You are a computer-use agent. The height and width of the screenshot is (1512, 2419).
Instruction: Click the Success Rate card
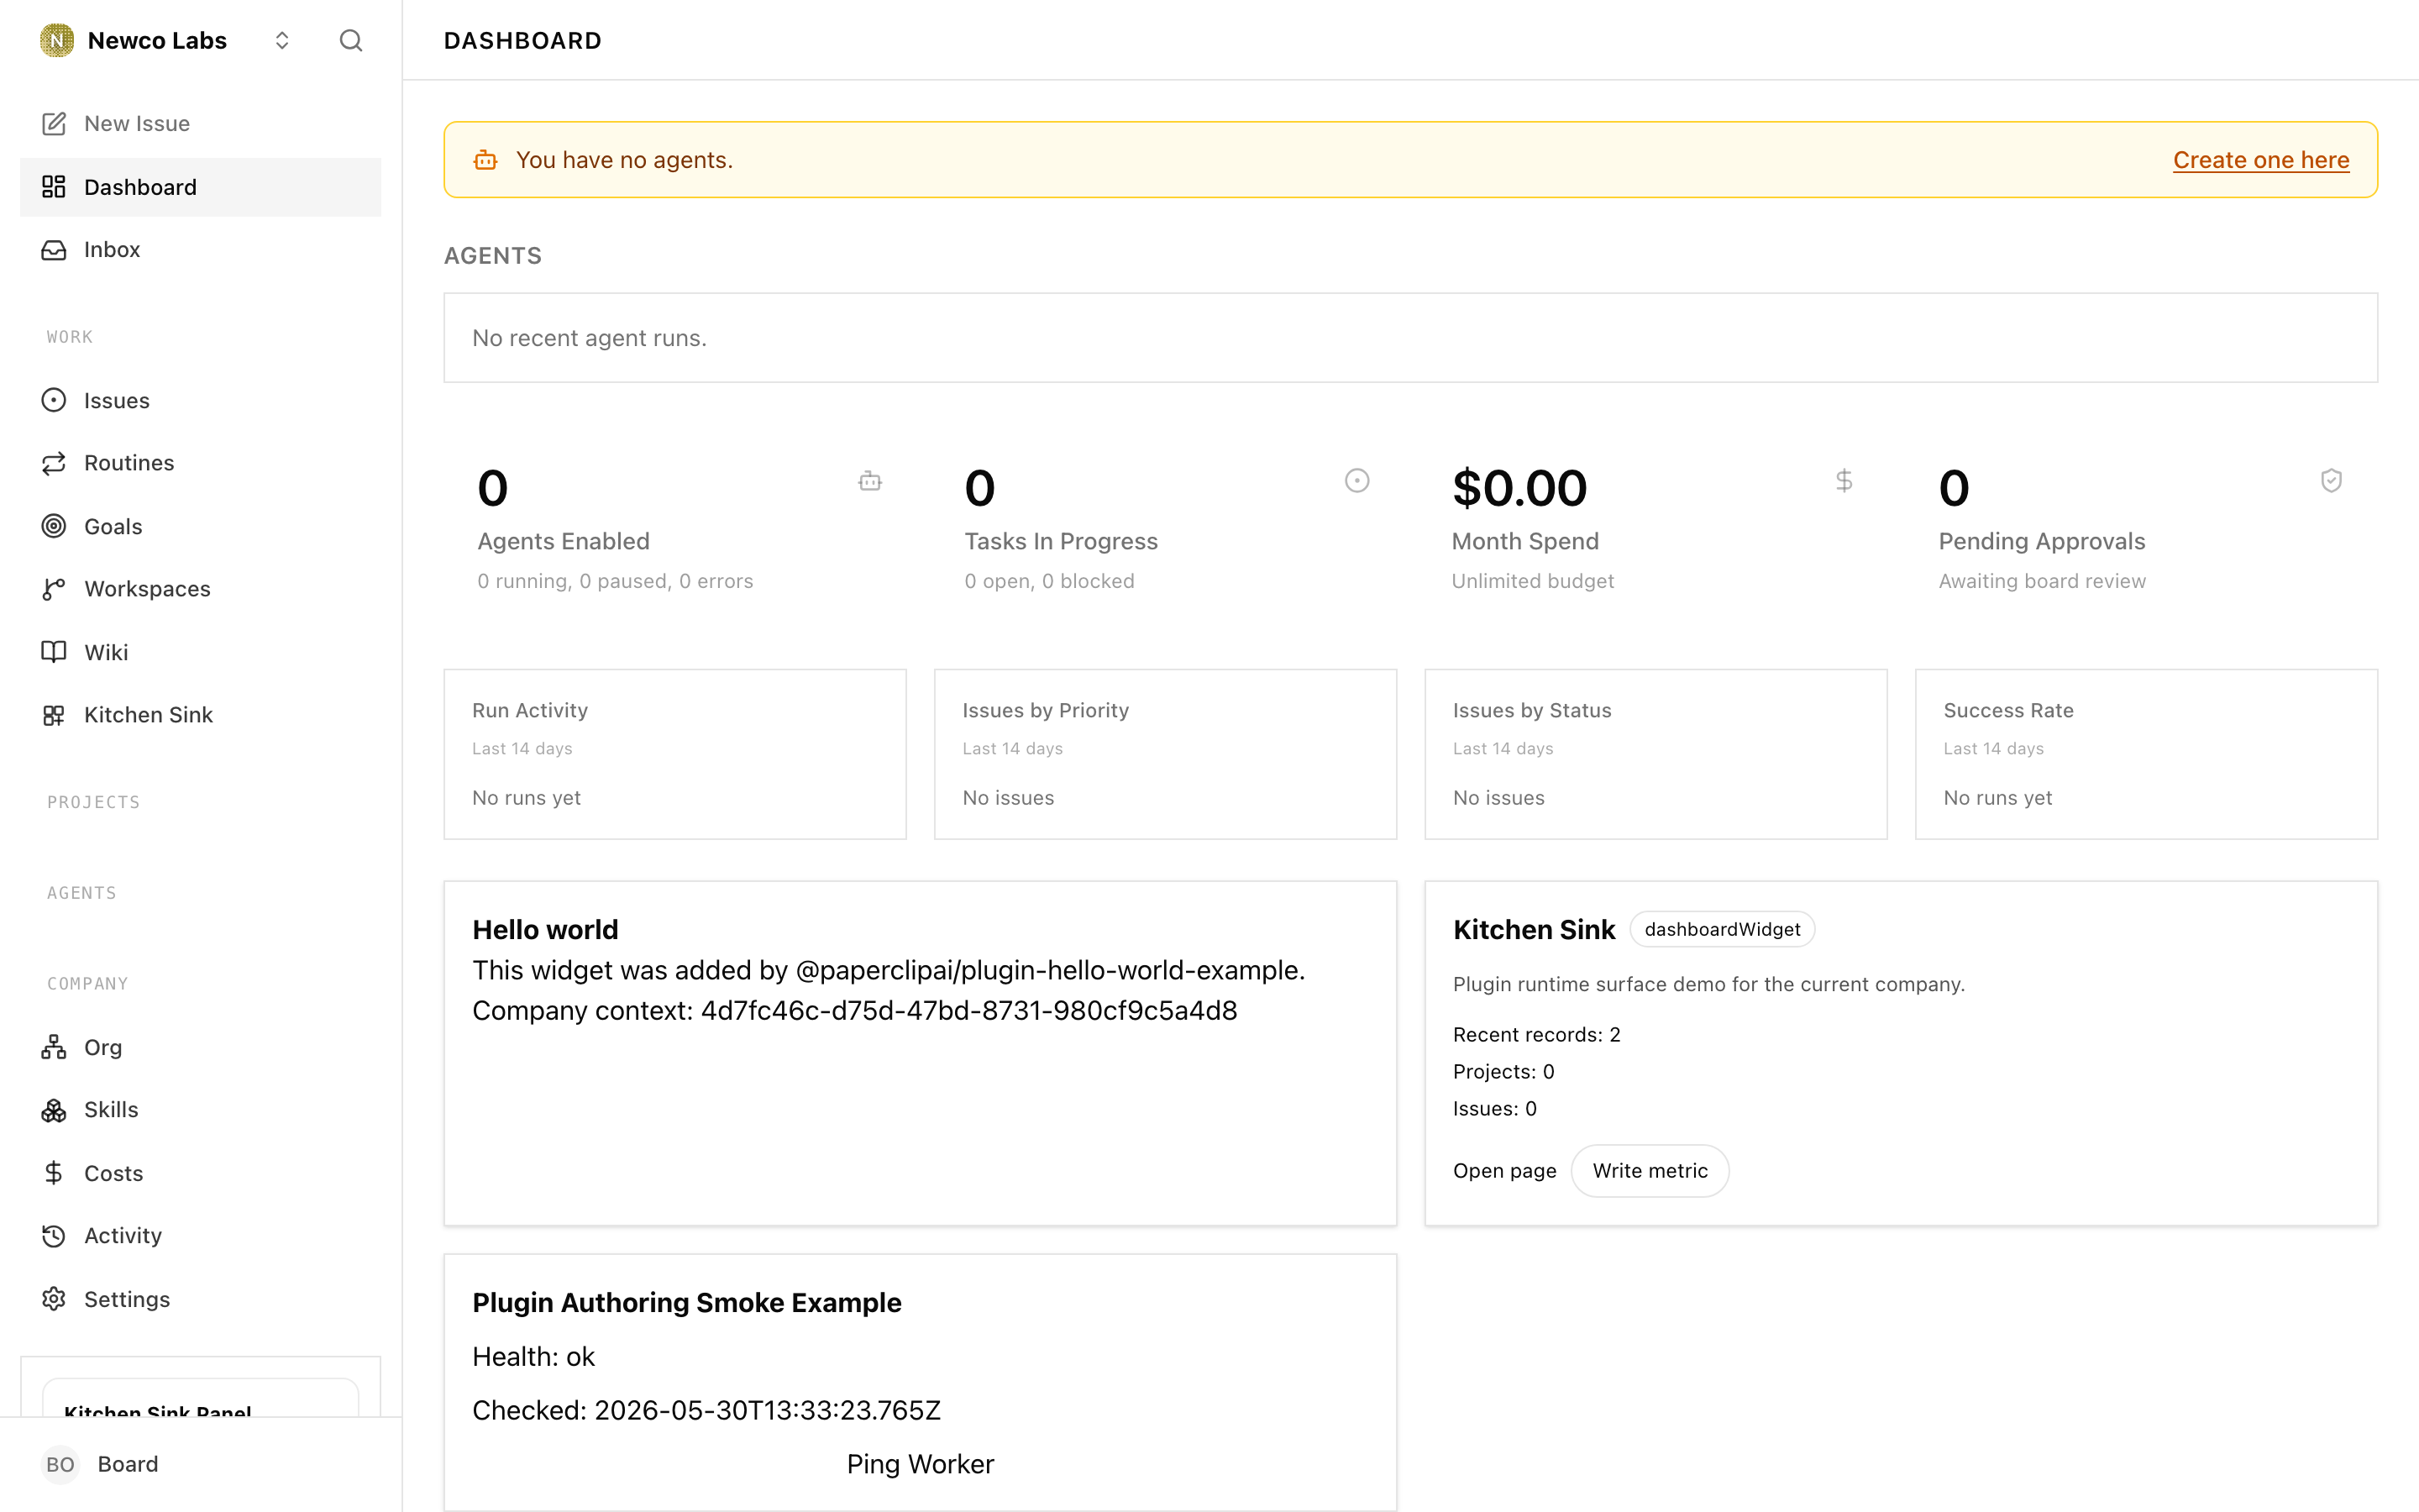click(2146, 754)
